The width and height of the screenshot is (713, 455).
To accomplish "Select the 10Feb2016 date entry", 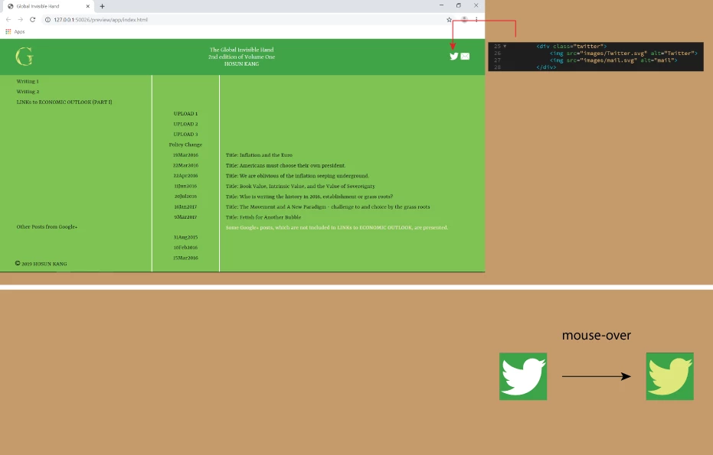I will coord(185,248).
